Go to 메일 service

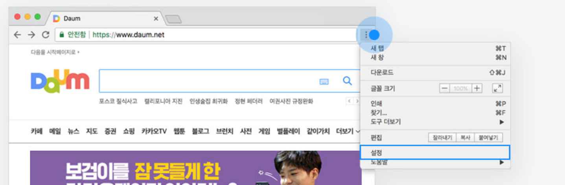pyautogui.click(x=55, y=131)
